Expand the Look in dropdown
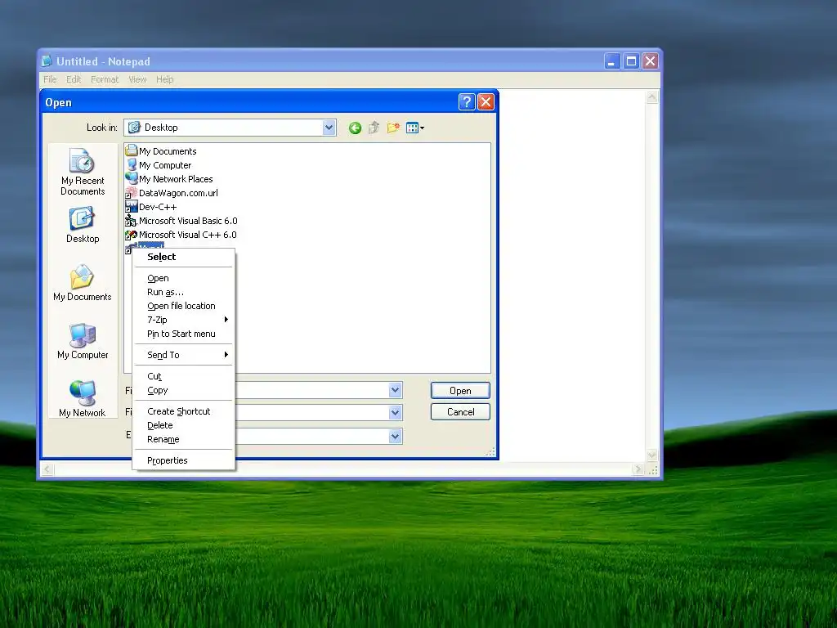 pyautogui.click(x=329, y=128)
